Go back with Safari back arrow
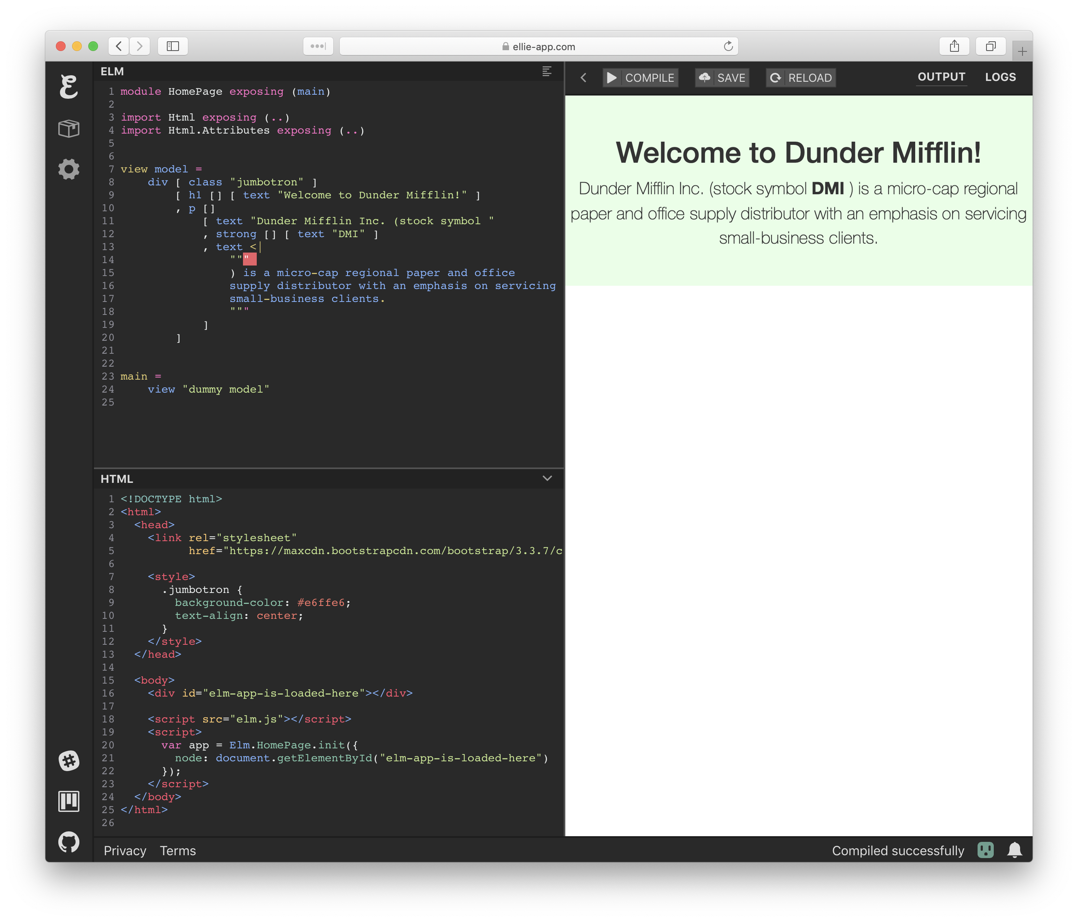This screenshot has width=1078, height=922. pyautogui.click(x=119, y=46)
